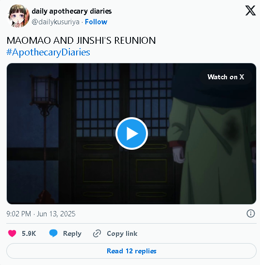The width and height of the screenshot is (260, 265).
Task: Open the @dailykusuriya handle
Action: (x=55, y=22)
